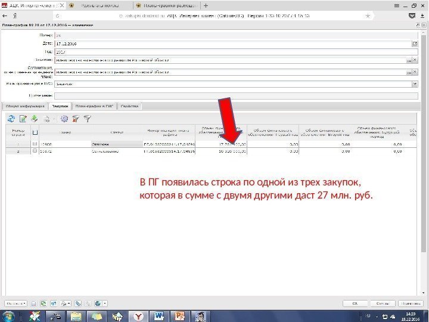The height and width of the screenshot is (322, 429).
Task: Click the green refresh document icon at bottom
Action: tap(43, 304)
